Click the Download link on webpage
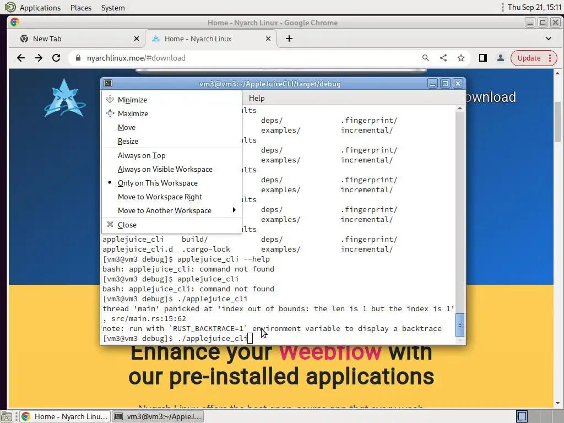Image resolution: width=564 pixels, height=423 pixels. click(491, 97)
